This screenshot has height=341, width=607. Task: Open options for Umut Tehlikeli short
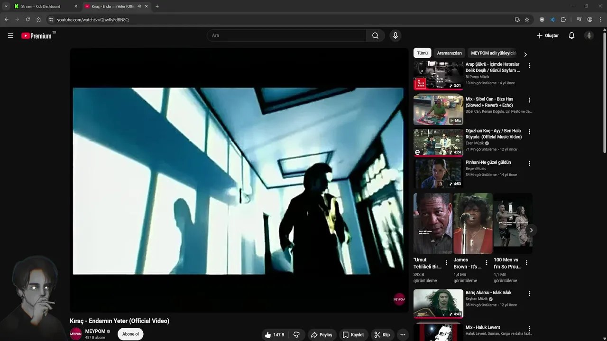coord(446,262)
